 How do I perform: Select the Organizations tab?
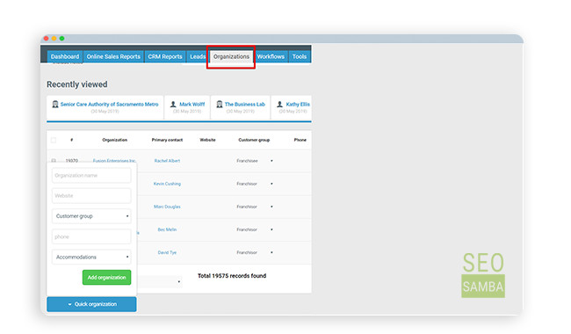pyautogui.click(x=231, y=56)
